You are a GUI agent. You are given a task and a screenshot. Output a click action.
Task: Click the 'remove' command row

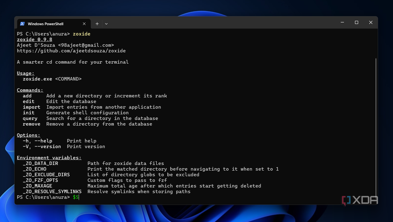coord(87,124)
